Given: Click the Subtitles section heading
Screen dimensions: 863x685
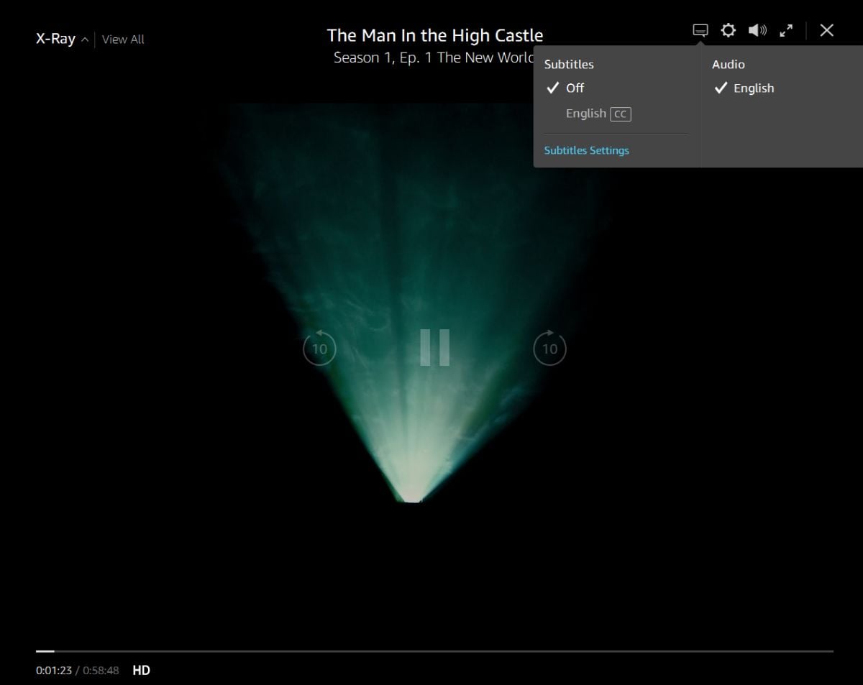Looking at the screenshot, I should pos(569,64).
